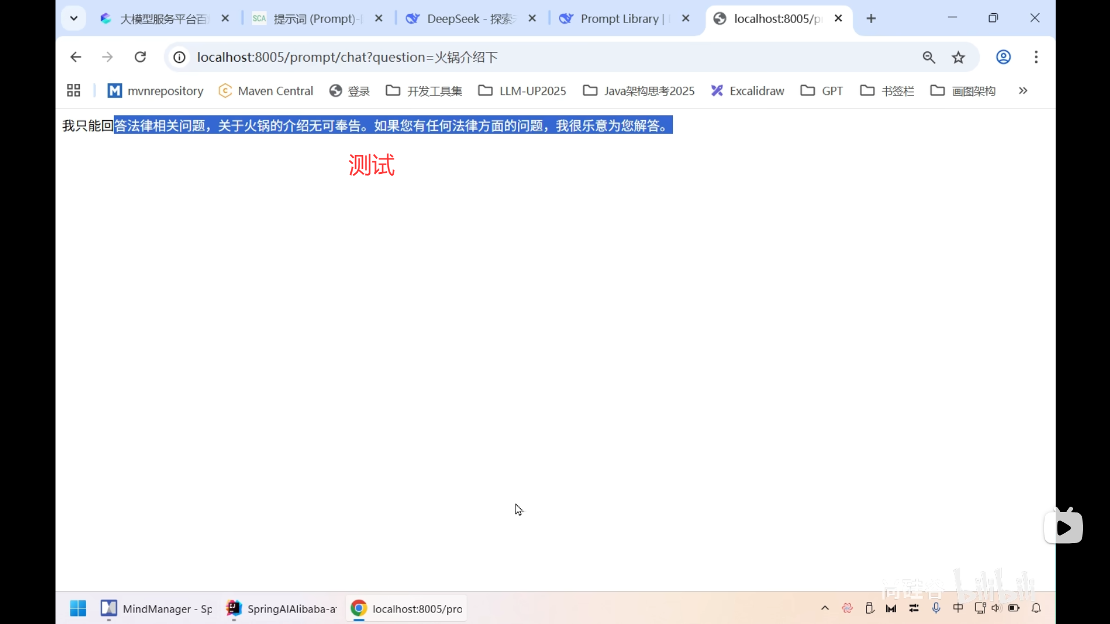Open the search icon in the toolbar
Viewport: 1110px width, 624px height.
[928, 57]
